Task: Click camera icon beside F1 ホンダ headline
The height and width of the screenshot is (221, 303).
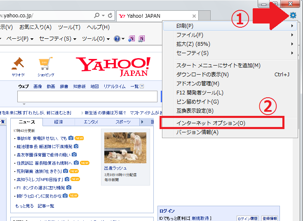Action: click(x=69, y=187)
